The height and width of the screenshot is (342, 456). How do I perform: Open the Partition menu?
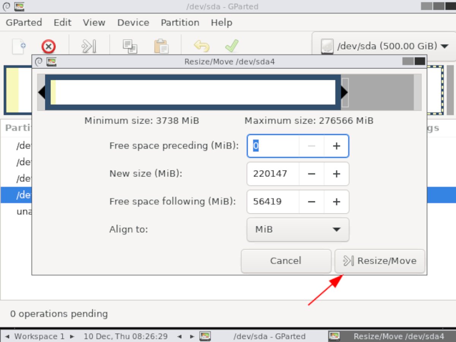pyautogui.click(x=180, y=22)
